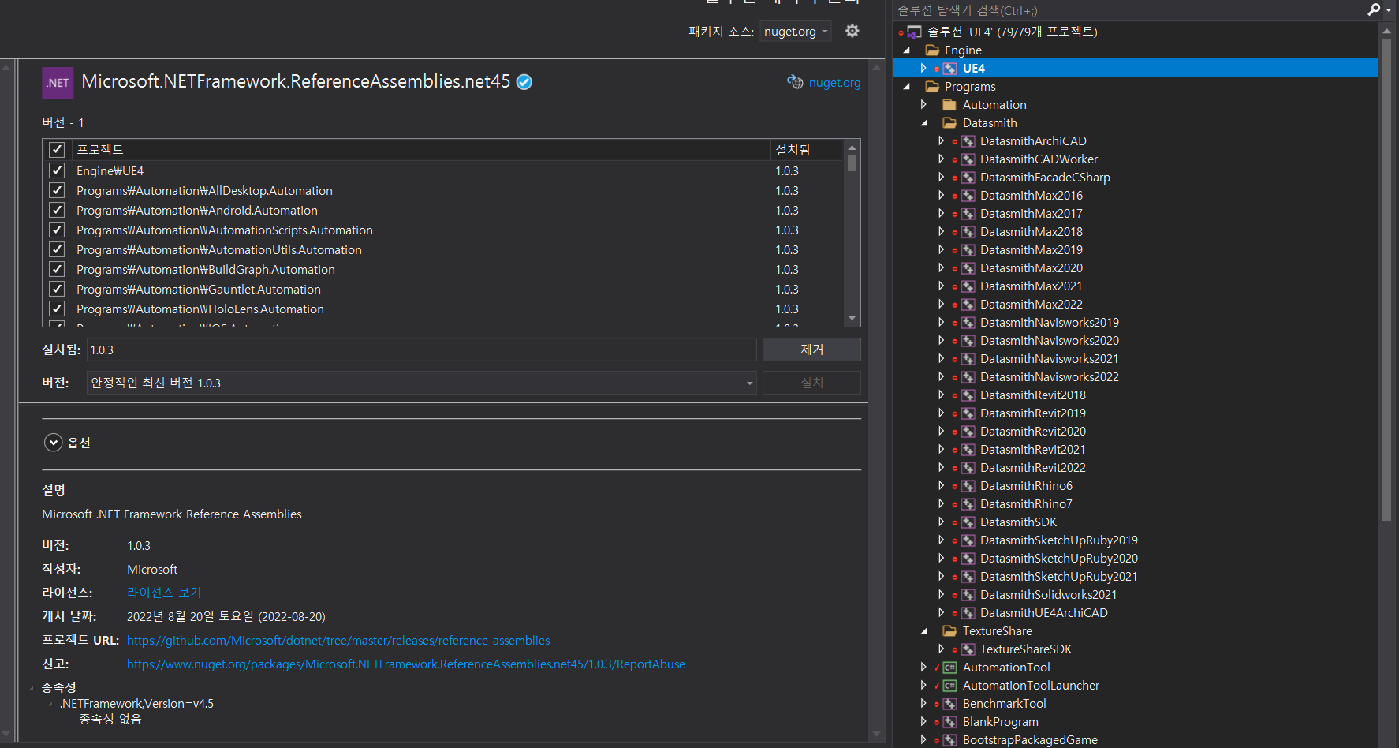Uncheck HoloLens.Automation project checkbox
Image resolution: width=1399 pixels, height=748 pixels.
tap(57, 309)
